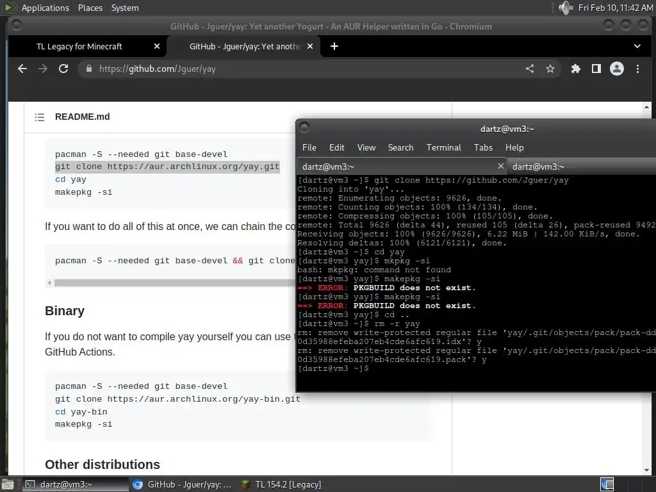Open the tab search dropdown arrow
The image size is (656, 492).
[x=637, y=46]
